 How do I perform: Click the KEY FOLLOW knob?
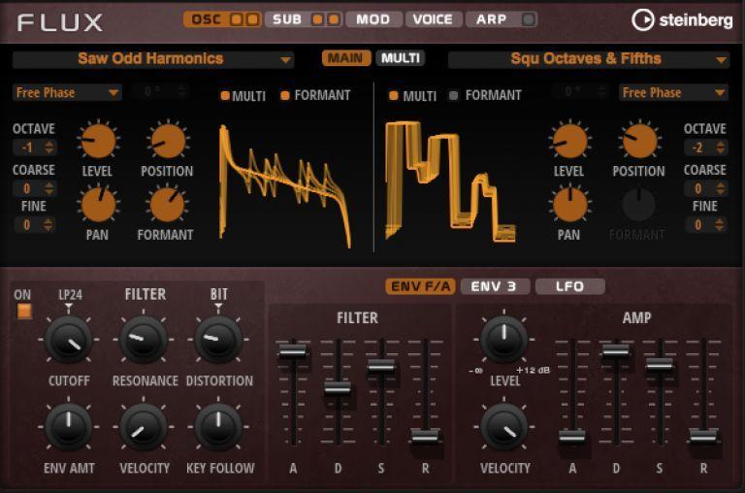point(218,427)
